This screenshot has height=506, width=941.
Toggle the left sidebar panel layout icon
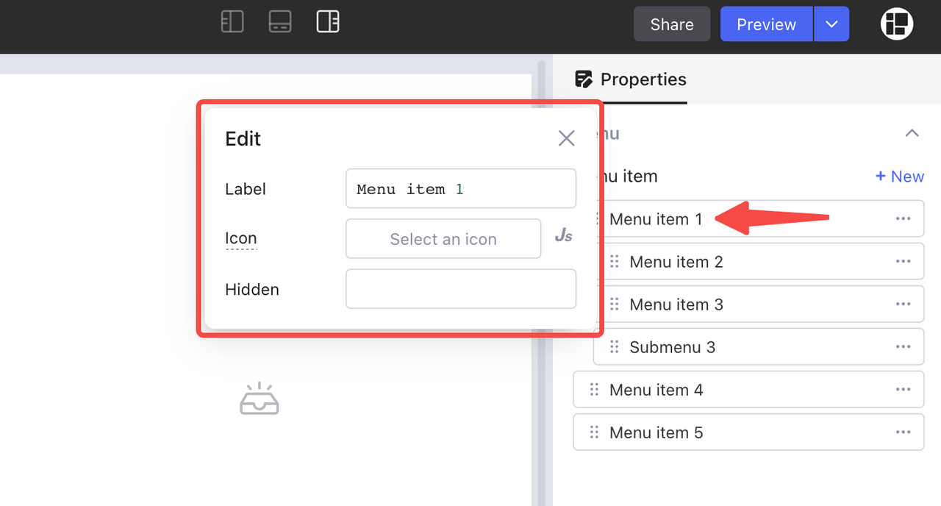[232, 21]
